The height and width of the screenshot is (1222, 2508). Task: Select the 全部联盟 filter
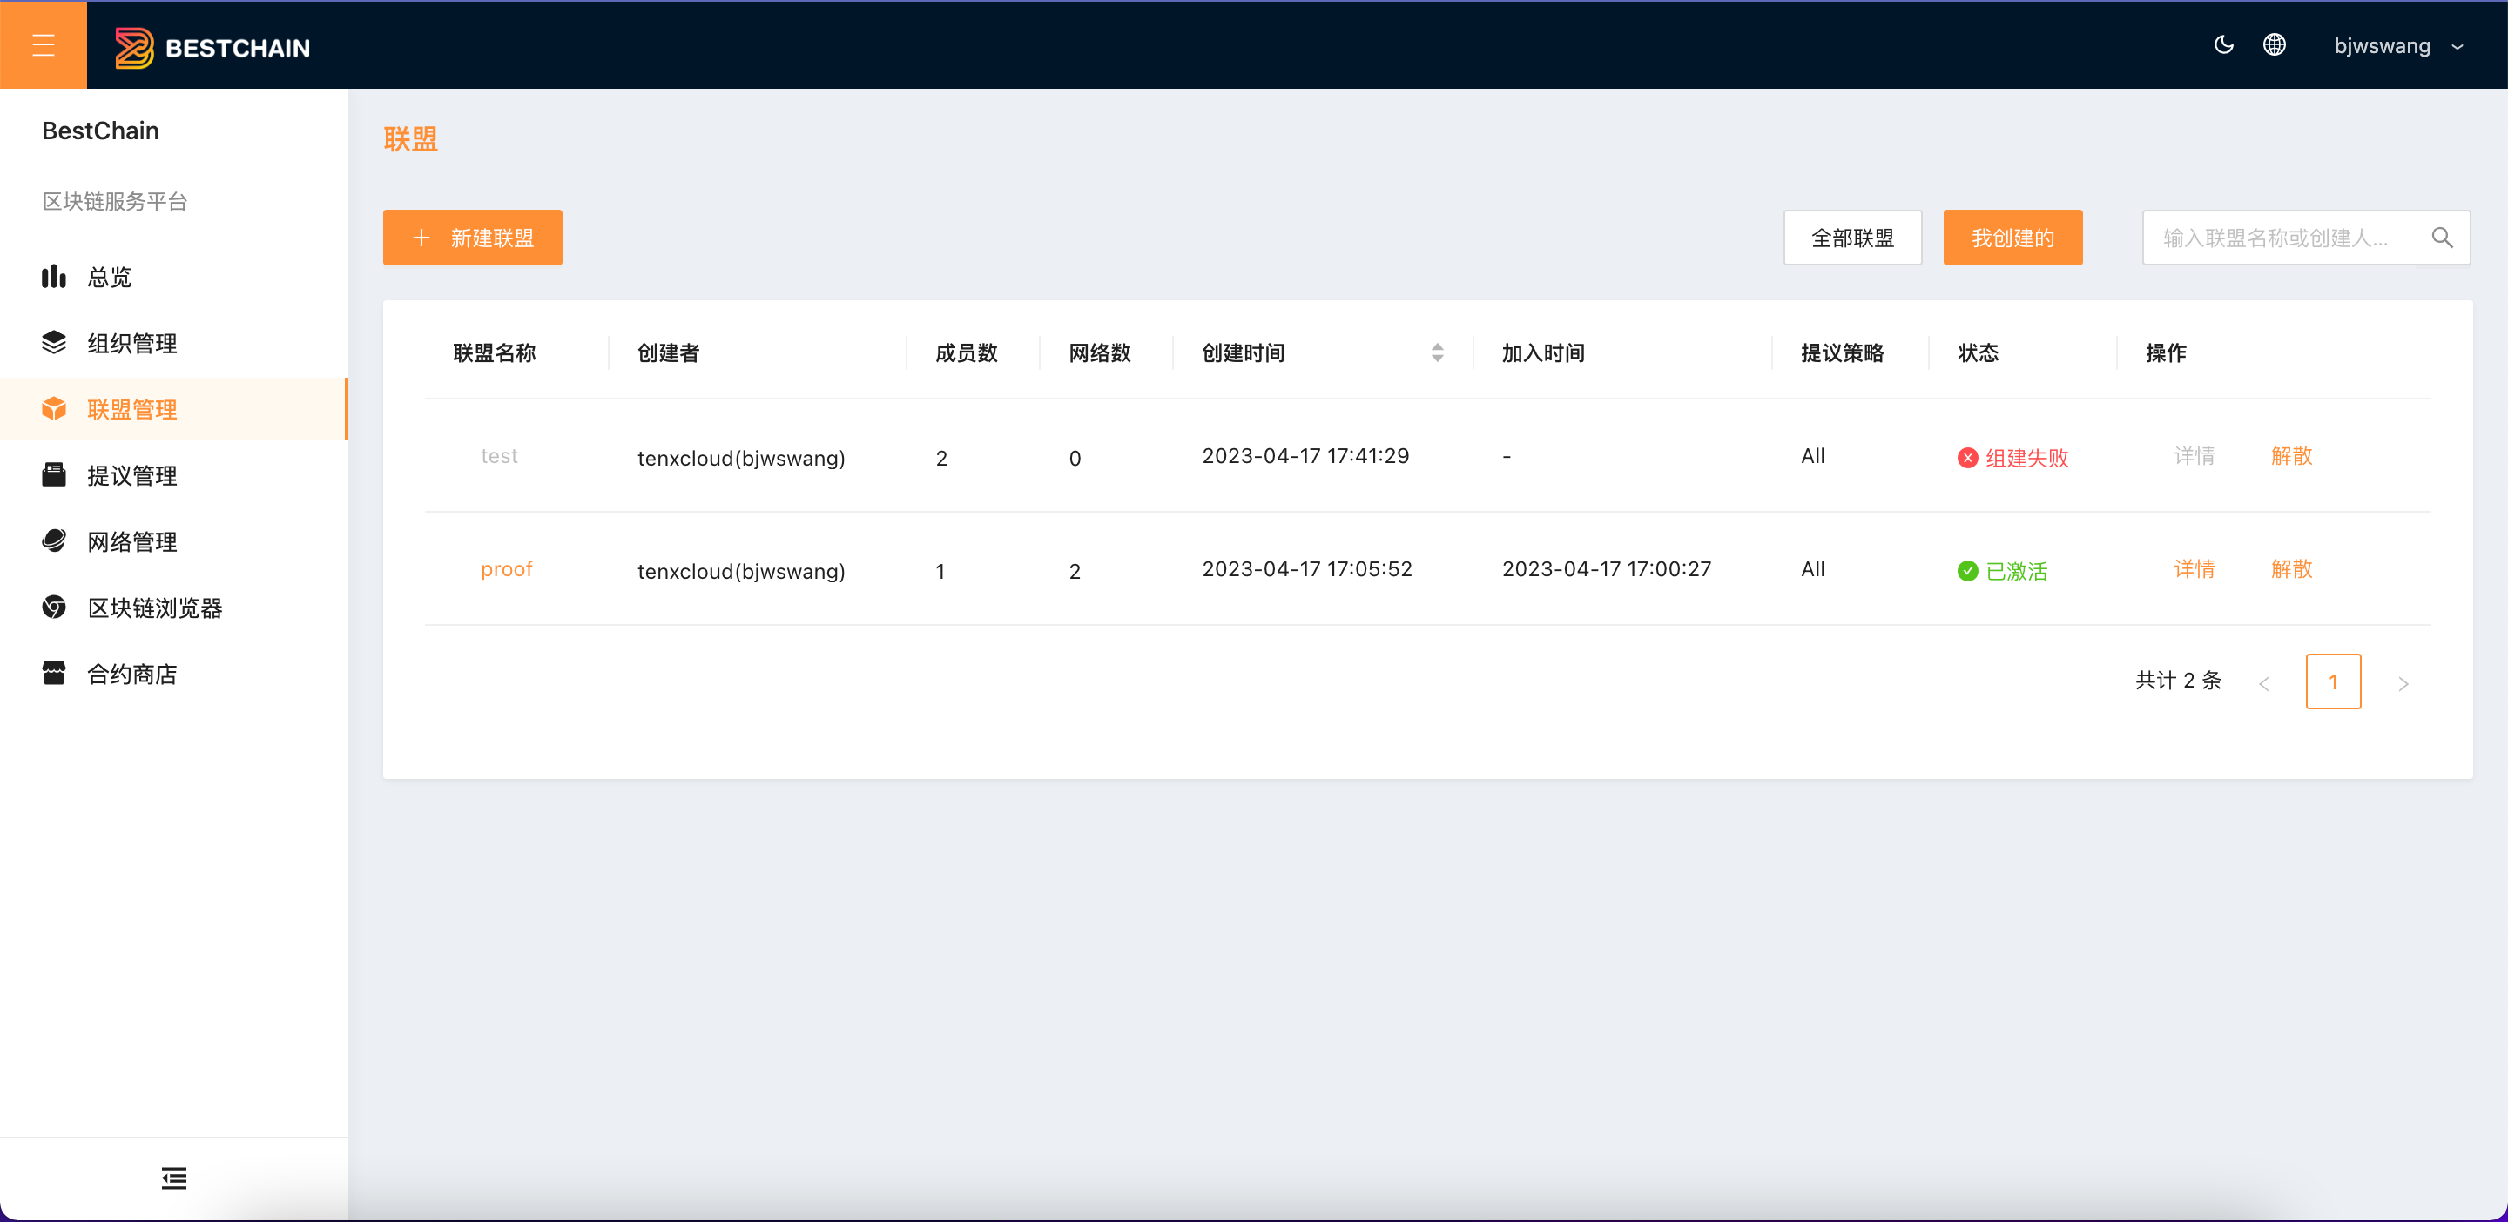click(x=1851, y=238)
